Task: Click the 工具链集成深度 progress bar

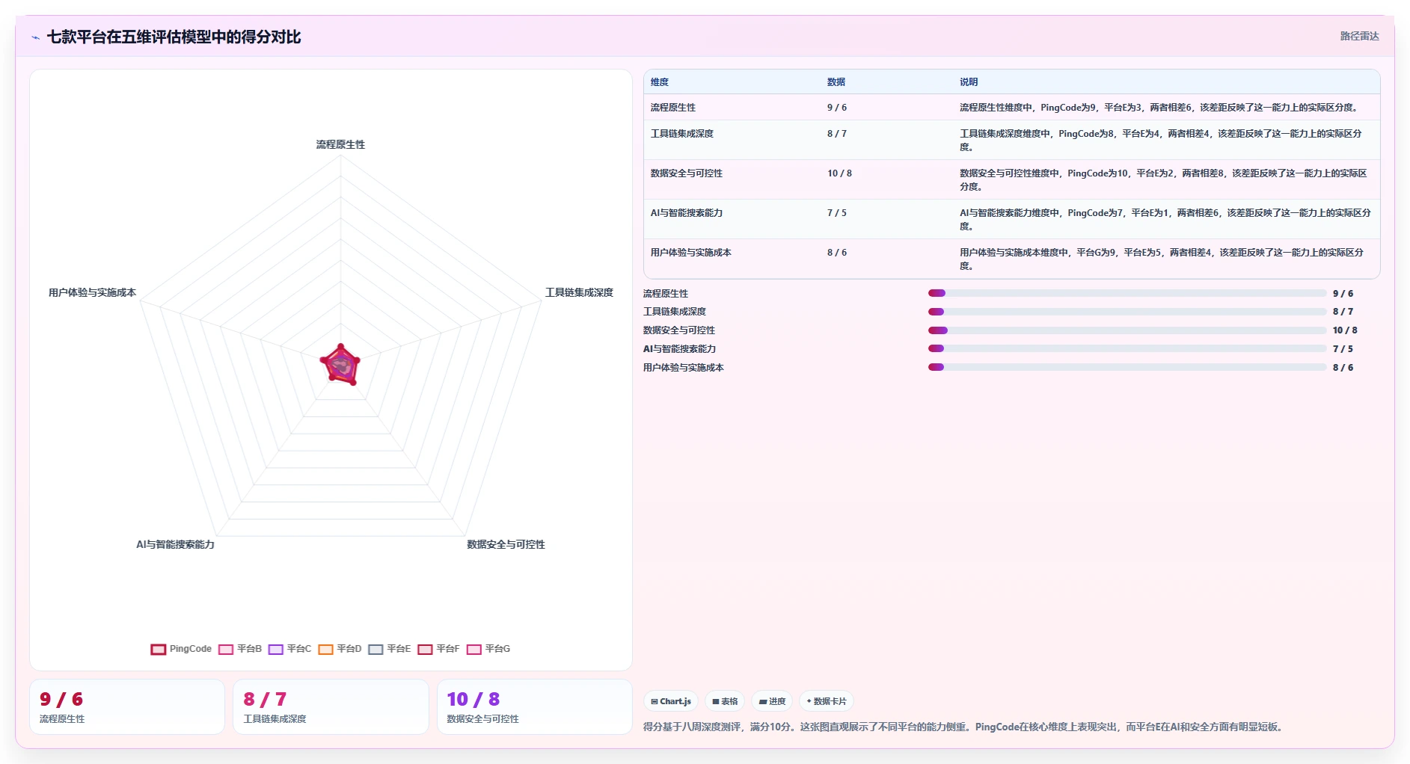Action: (1127, 312)
